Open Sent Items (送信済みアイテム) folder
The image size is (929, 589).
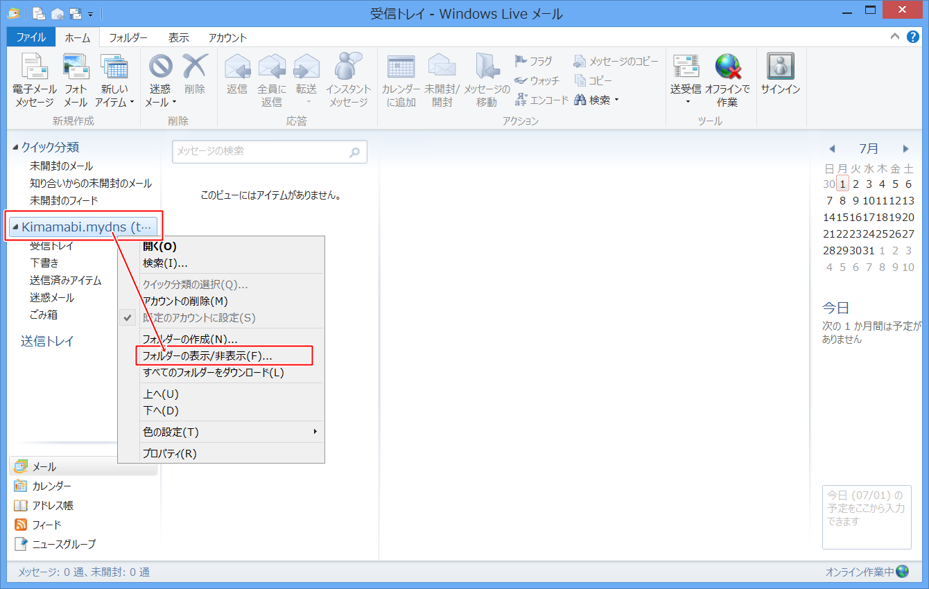66,281
